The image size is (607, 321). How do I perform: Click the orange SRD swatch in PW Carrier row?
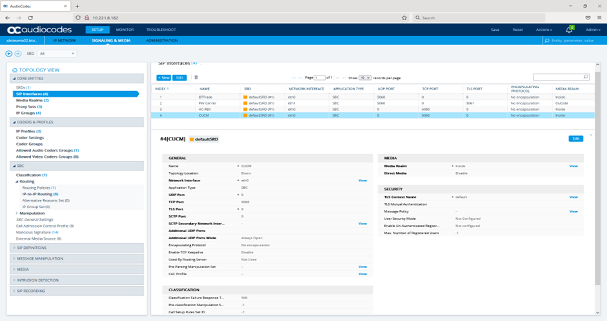245,103
